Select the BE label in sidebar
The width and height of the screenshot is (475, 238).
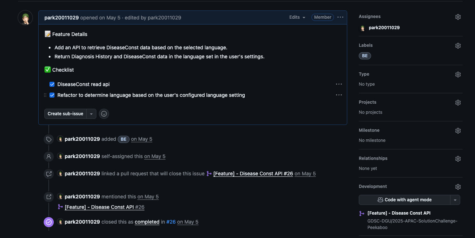click(365, 56)
